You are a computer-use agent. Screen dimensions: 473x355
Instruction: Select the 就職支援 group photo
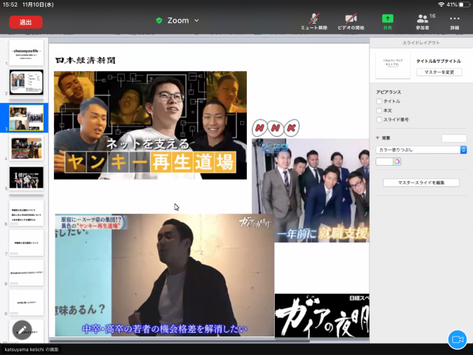point(310,190)
